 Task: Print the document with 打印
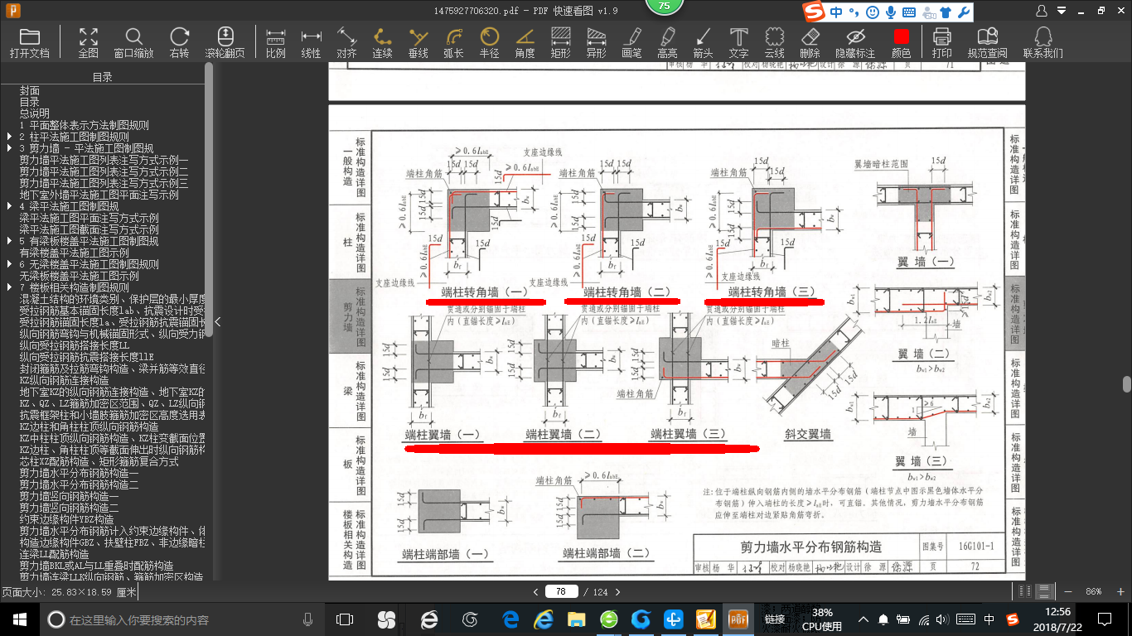click(942, 42)
